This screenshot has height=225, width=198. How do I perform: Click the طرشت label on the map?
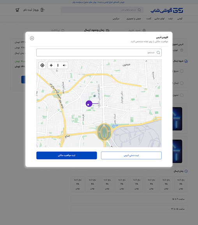pos(83,117)
